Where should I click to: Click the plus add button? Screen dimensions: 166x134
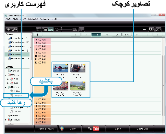pos(8,29)
